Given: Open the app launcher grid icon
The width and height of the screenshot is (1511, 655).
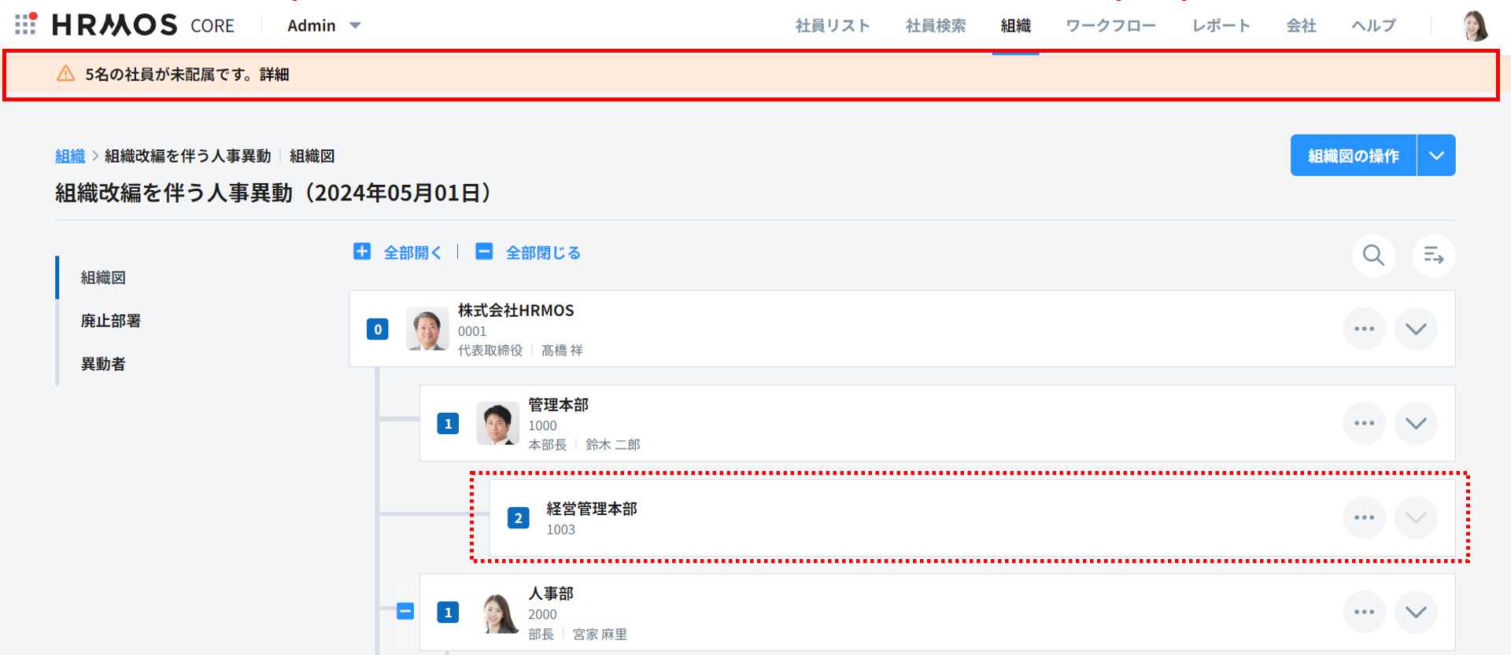Looking at the screenshot, I should point(25,24).
